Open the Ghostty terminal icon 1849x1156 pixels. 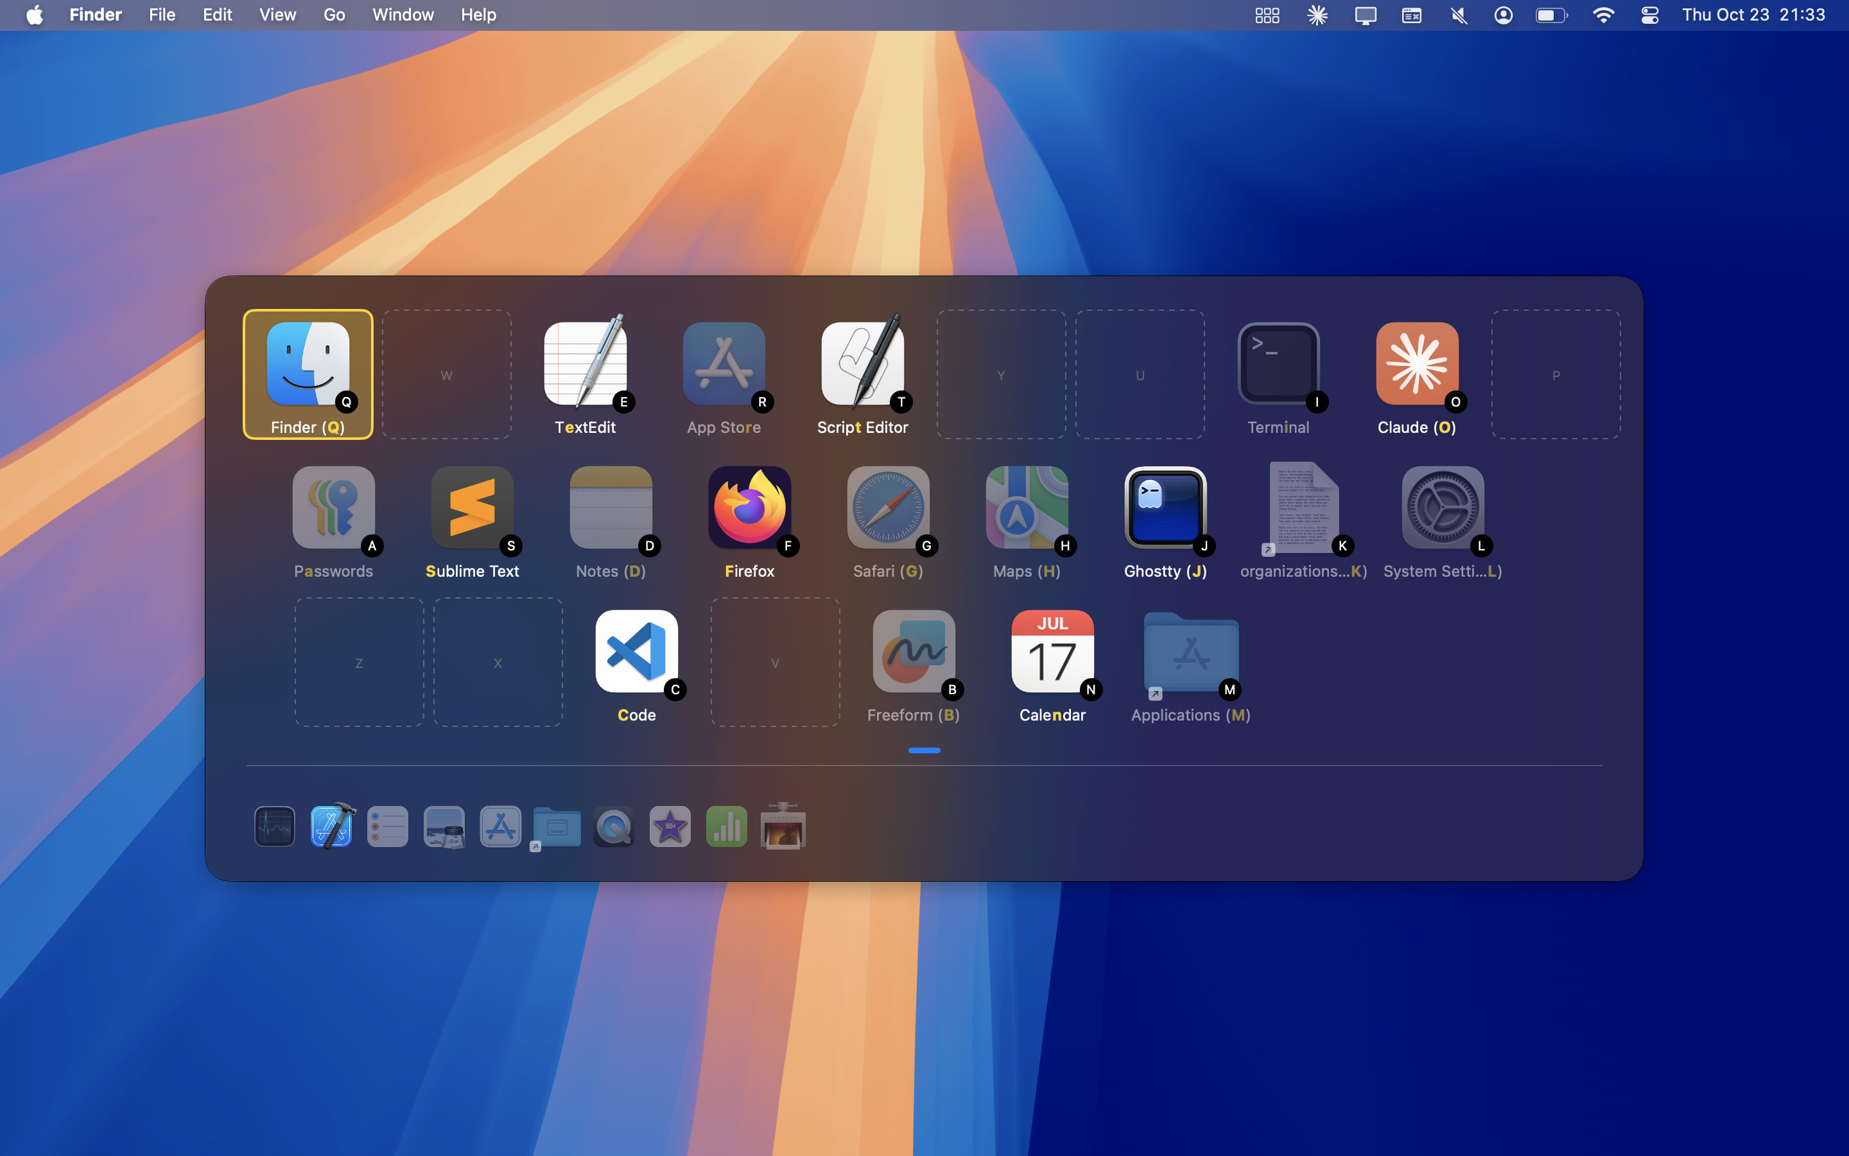1165,509
